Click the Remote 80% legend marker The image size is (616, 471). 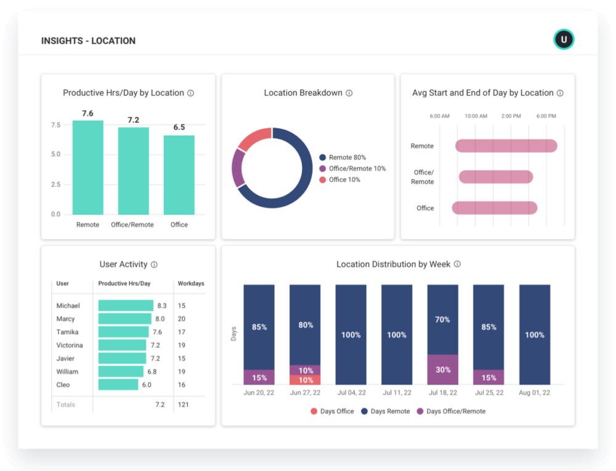point(323,157)
